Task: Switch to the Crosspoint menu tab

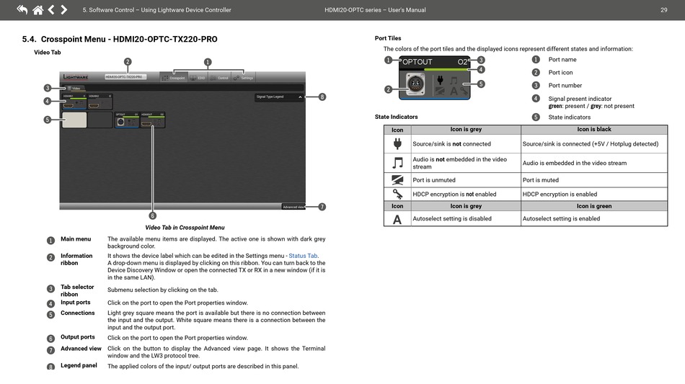Action: (174, 78)
